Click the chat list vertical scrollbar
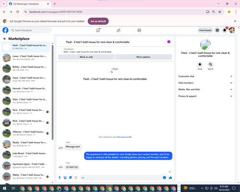 point(52,93)
